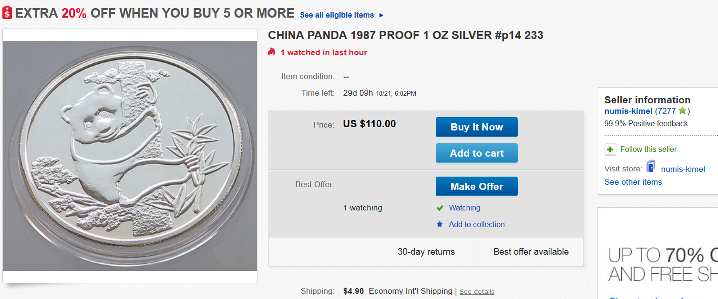Follow this seller link

648,149
